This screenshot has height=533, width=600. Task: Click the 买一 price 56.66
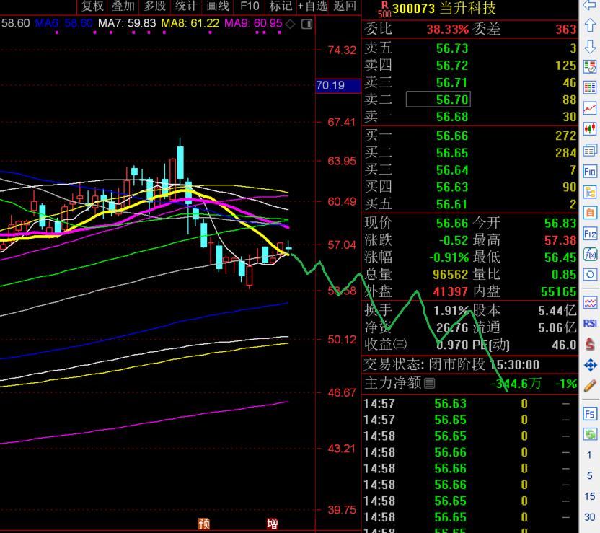tap(452, 136)
